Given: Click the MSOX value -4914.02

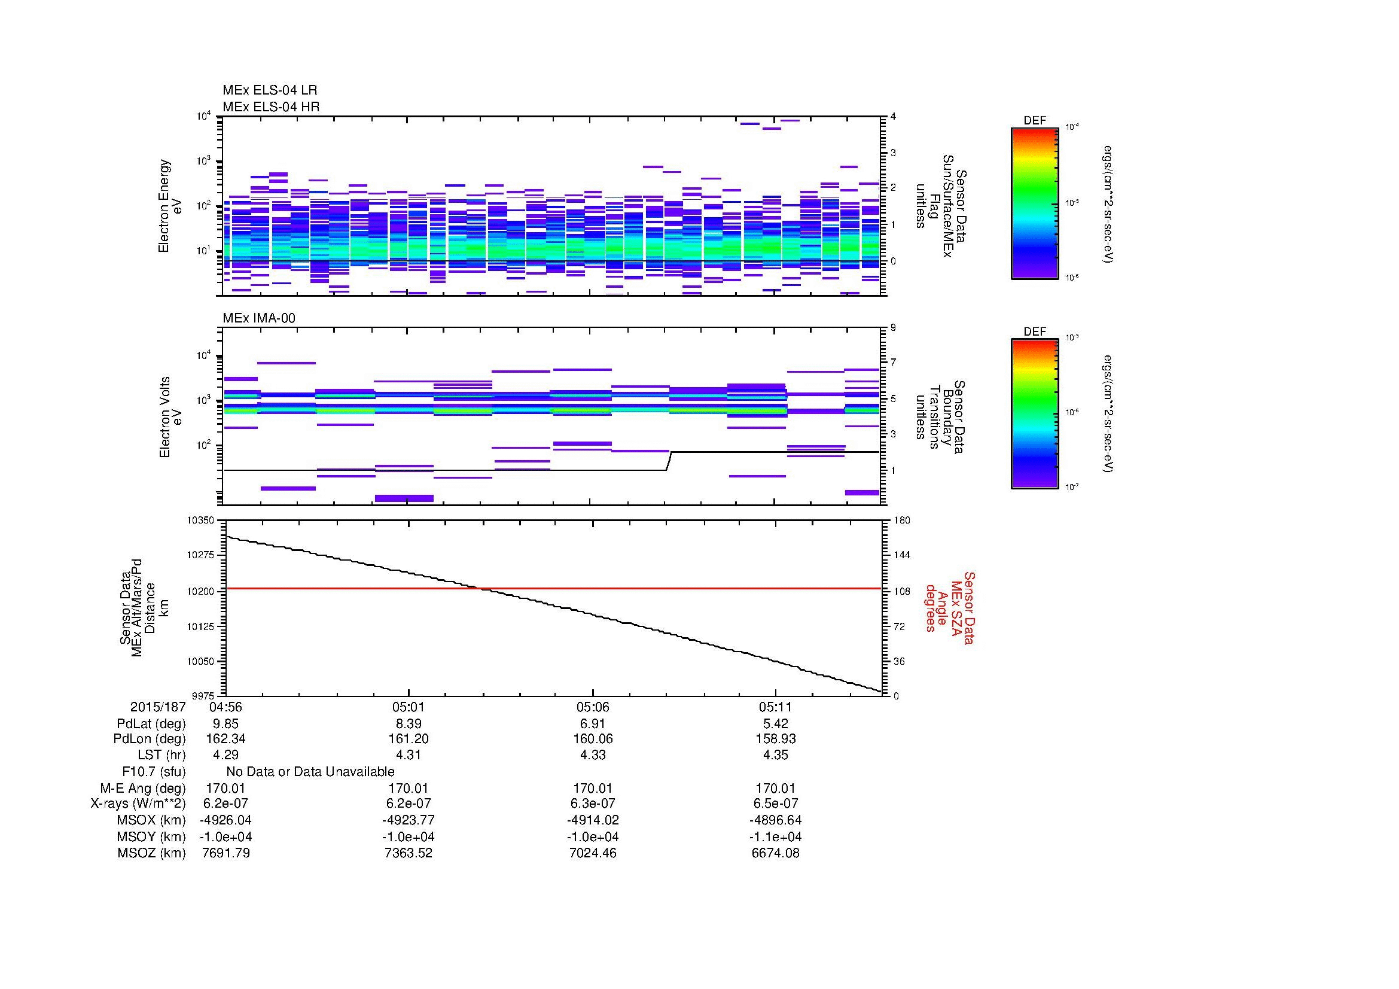Looking at the screenshot, I should pyautogui.click(x=593, y=820).
